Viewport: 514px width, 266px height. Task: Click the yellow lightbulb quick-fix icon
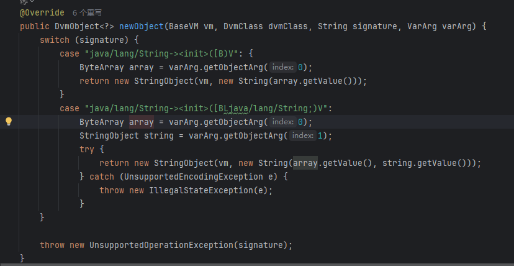[x=9, y=122]
